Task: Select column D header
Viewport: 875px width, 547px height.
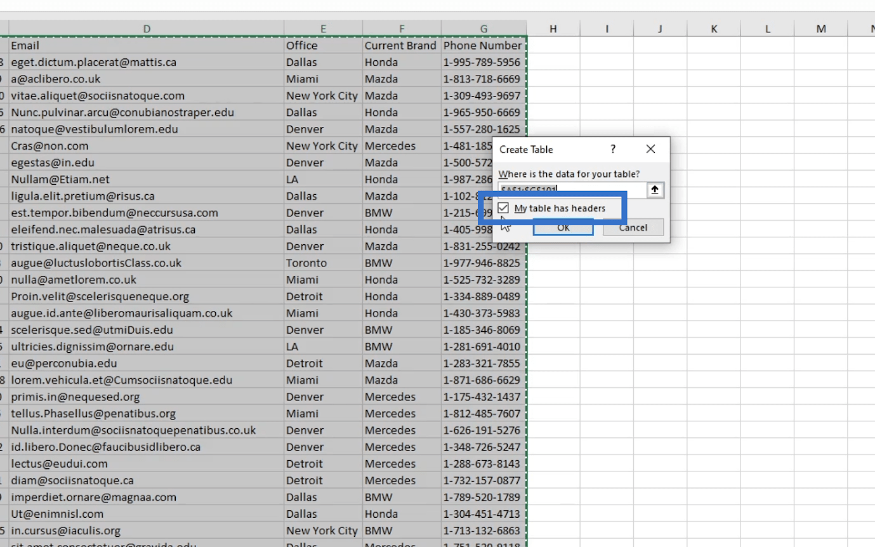Action: pyautogui.click(x=147, y=29)
